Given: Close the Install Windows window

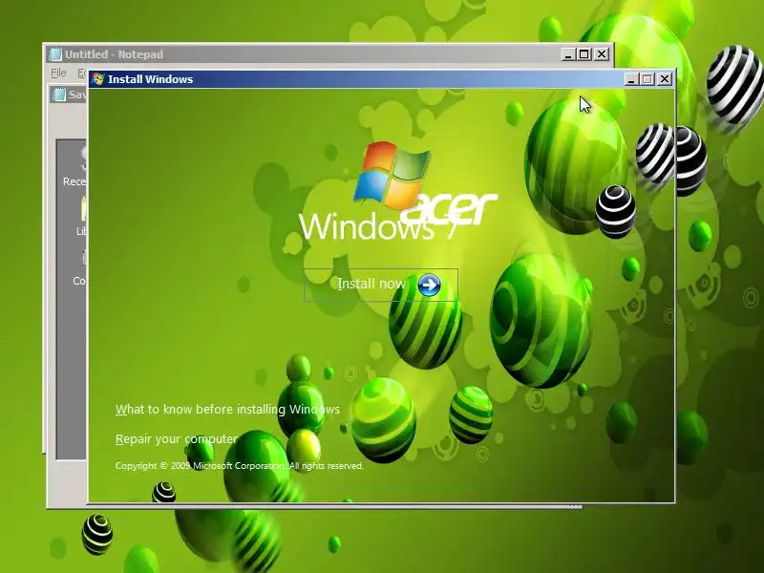Looking at the screenshot, I should coord(664,79).
